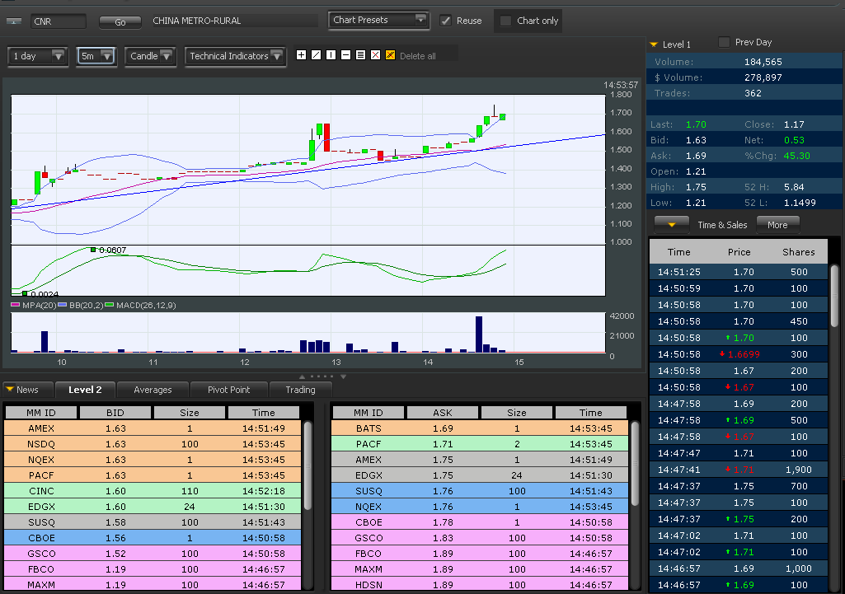Switch to the News tab
This screenshot has width=845, height=594.
tap(28, 390)
